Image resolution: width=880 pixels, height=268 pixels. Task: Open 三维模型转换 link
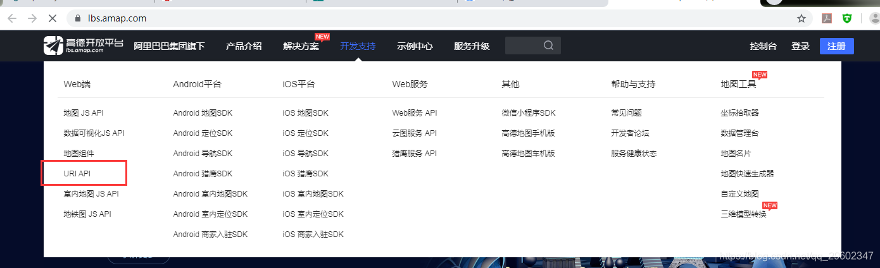coord(743,214)
